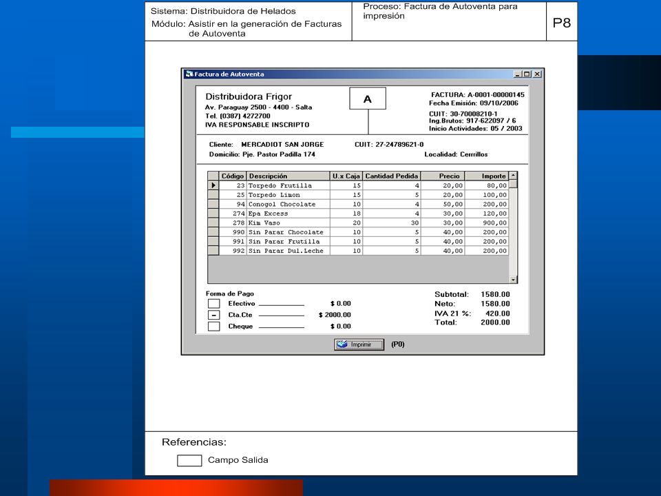Click the IVA 21 % value 420.00
This screenshot has width=661, height=496.
click(x=498, y=314)
